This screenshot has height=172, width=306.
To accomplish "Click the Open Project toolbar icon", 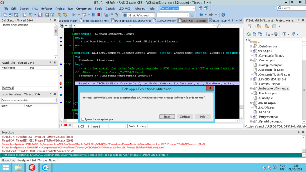I will pyautogui.click(x=31, y=15).
